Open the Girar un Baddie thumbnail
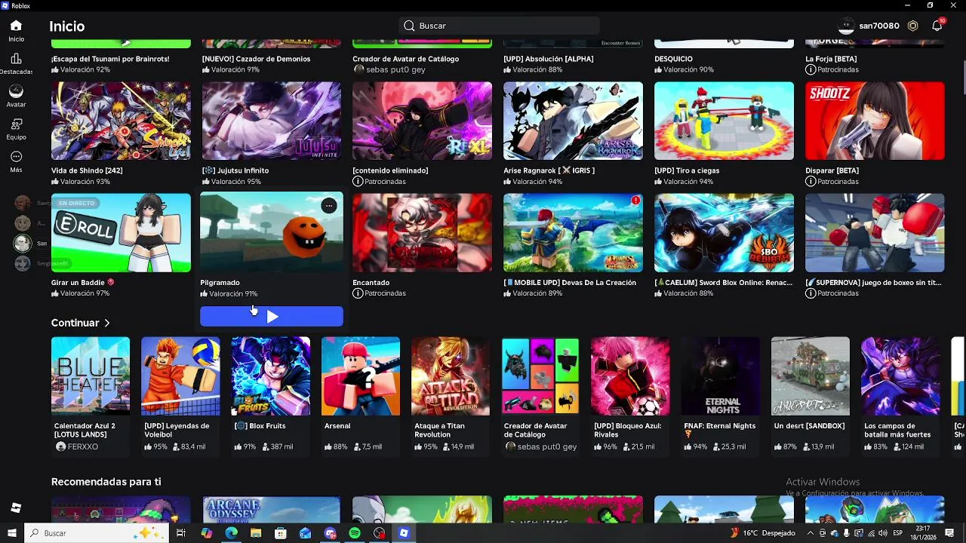 pyautogui.click(x=121, y=232)
